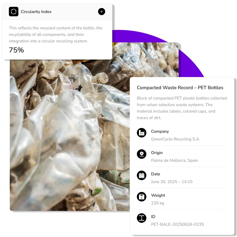Click the 235 kg weight value

point(158,203)
